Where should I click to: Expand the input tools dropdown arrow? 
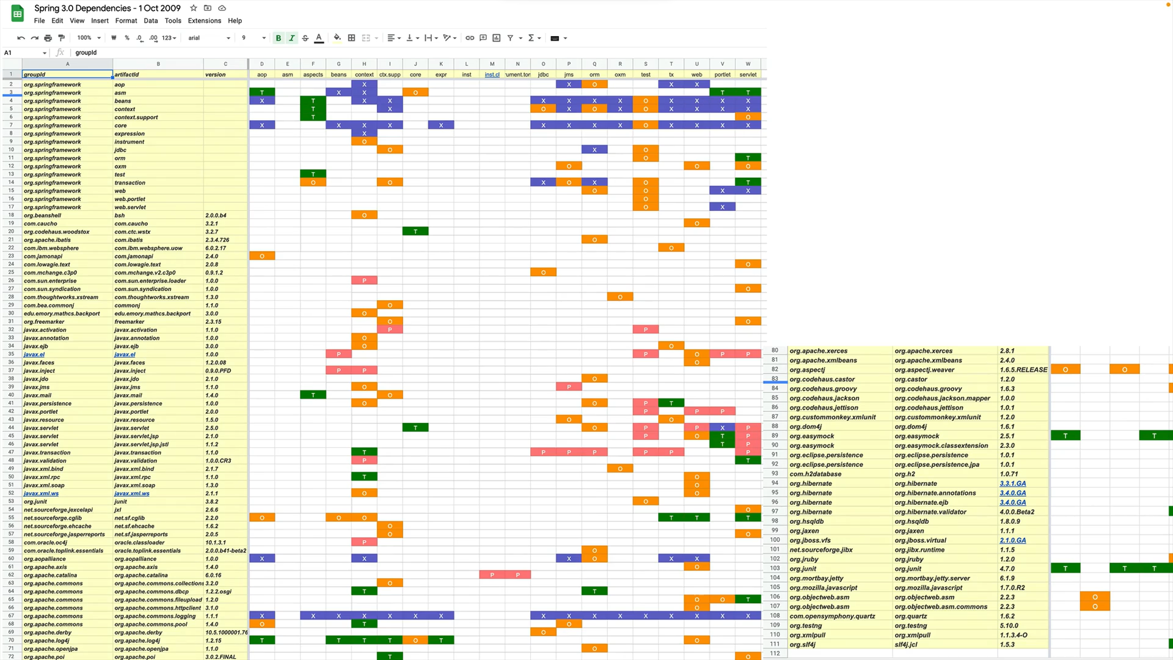coord(565,38)
